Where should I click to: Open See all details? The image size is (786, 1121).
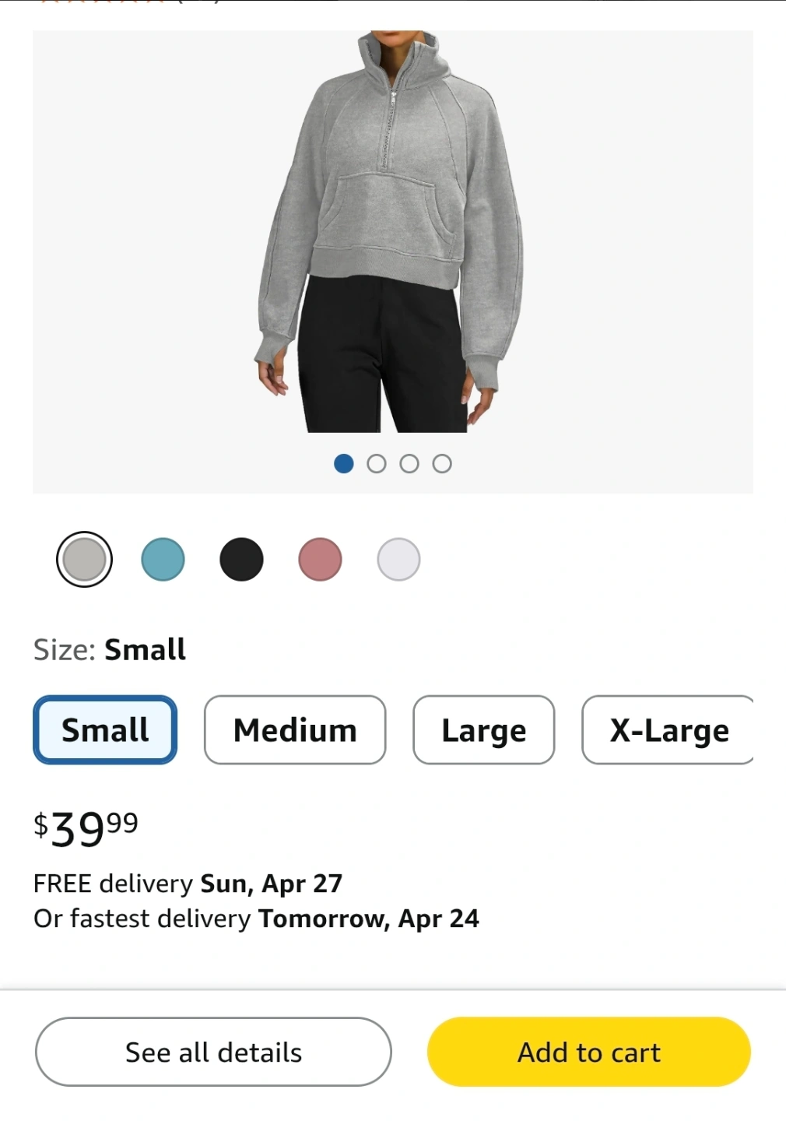[213, 1052]
